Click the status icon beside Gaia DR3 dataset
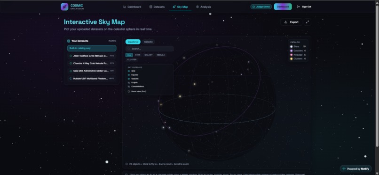379x175 pixels. tap(71, 71)
